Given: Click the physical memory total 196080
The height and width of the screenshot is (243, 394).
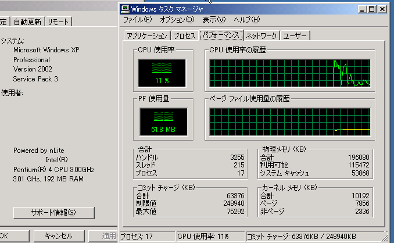Looking at the screenshot, I should pyautogui.click(x=359, y=158).
